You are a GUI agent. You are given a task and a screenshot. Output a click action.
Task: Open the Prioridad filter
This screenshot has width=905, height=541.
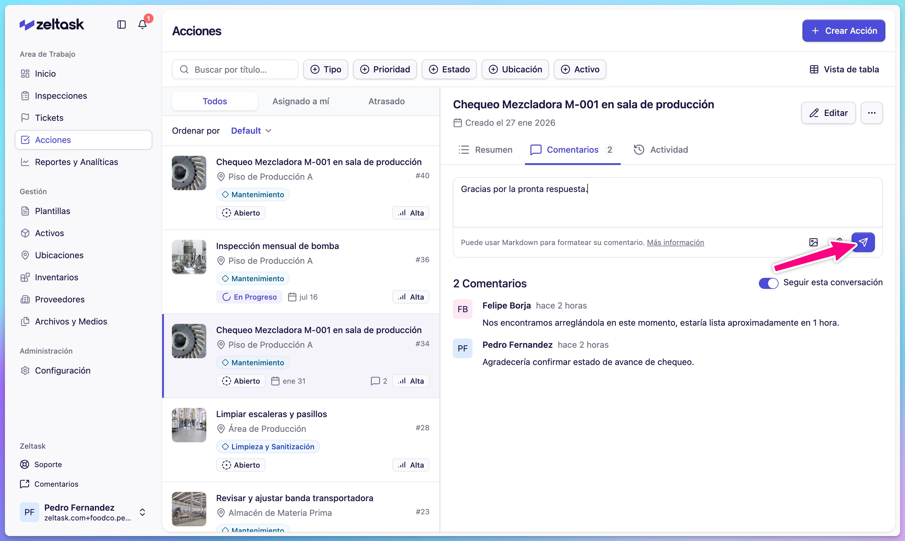385,69
